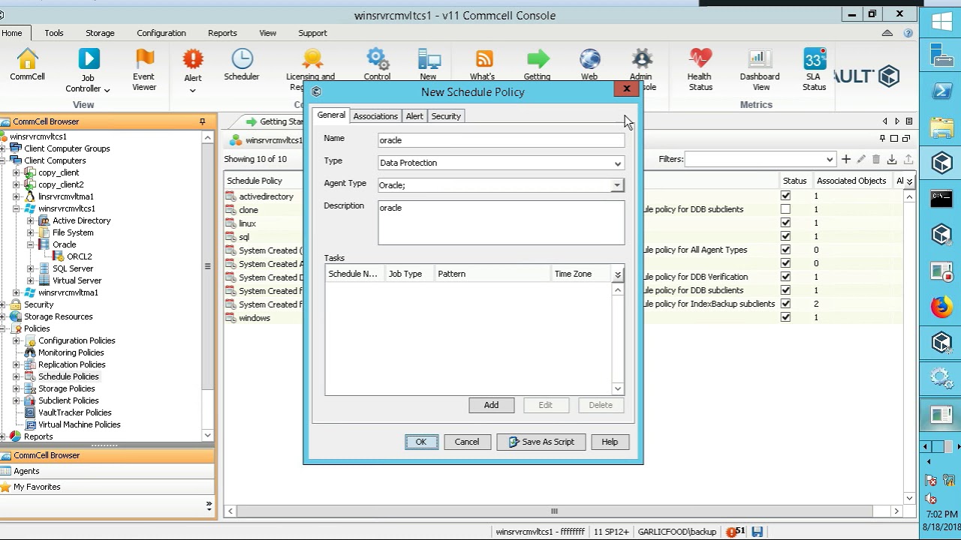961x540 pixels.
Task: Click the Windows Start button
Action: click(x=941, y=22)
